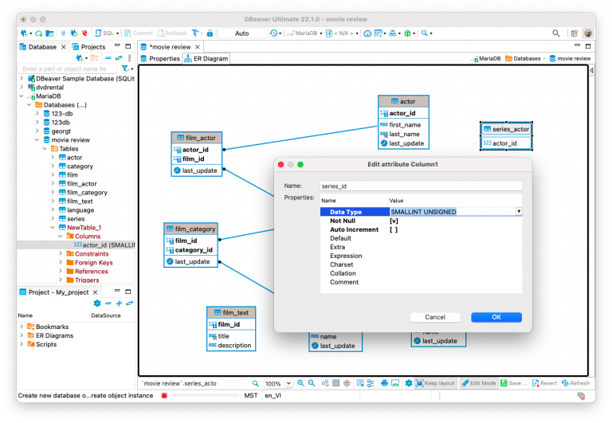Click the Project panel settings gear icon
The width and height of the screenshot is (612, 423).
pyautogui.click(x=97, y=304)
